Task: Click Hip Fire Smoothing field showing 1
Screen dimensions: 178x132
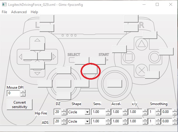Action: (x=152, y=112)
